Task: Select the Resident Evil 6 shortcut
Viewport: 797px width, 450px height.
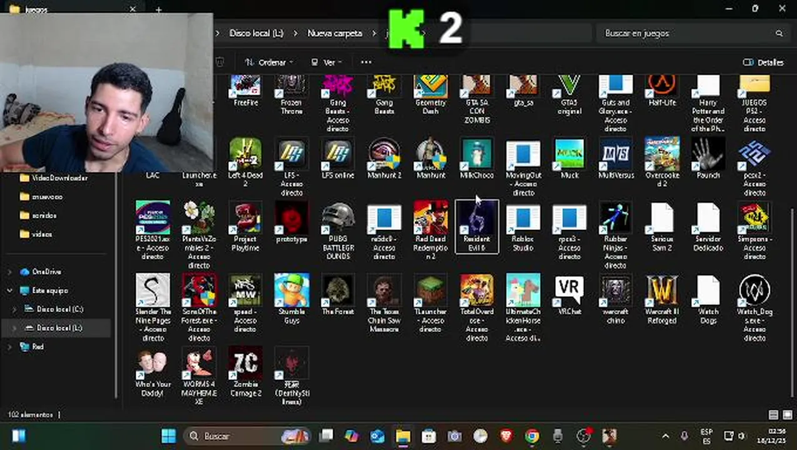Action: (x=476, y=226)
